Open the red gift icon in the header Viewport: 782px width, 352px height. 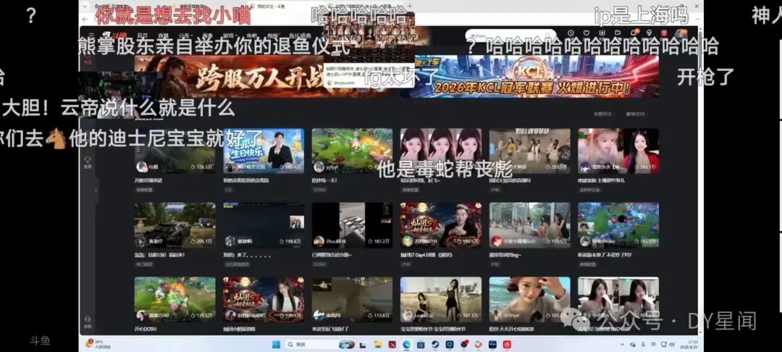pos(664,33)
